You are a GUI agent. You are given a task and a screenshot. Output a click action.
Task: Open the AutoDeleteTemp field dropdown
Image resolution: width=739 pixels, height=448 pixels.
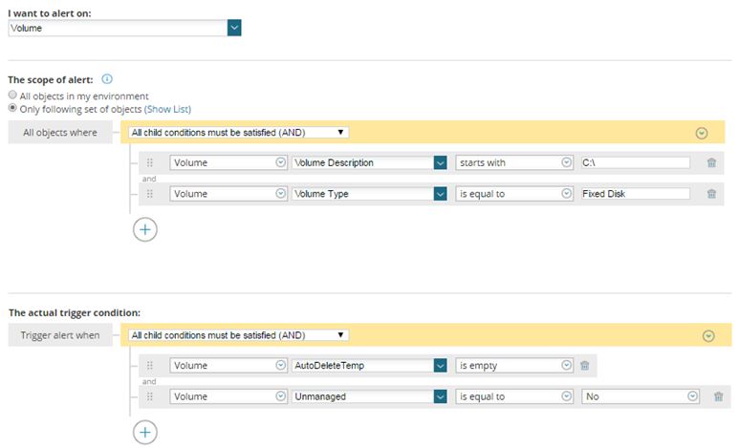pos(369,366)
